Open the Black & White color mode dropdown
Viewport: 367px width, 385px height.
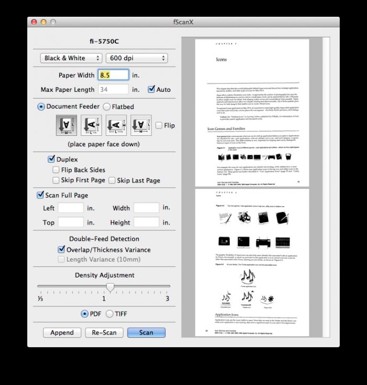[71, 58]
